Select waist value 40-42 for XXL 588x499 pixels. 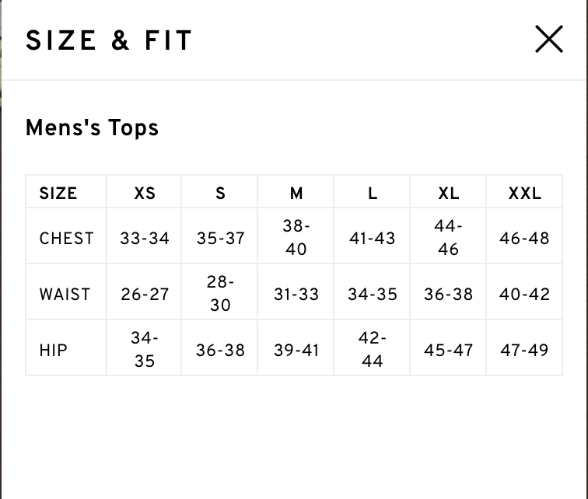click(x=525, y=294)
